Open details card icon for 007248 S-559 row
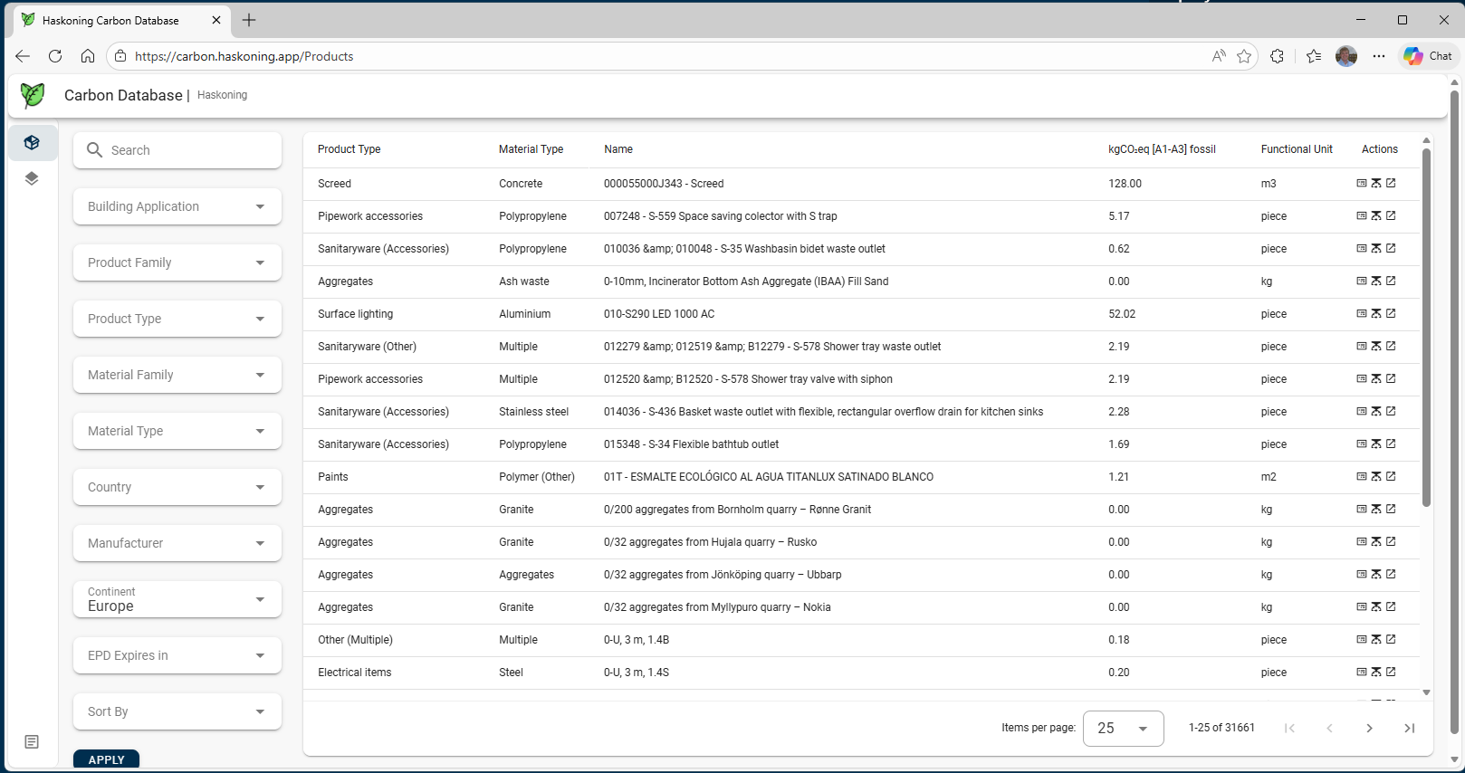Image resolution: width=1465 pixels, height=773 pixels. [1361, 215]
